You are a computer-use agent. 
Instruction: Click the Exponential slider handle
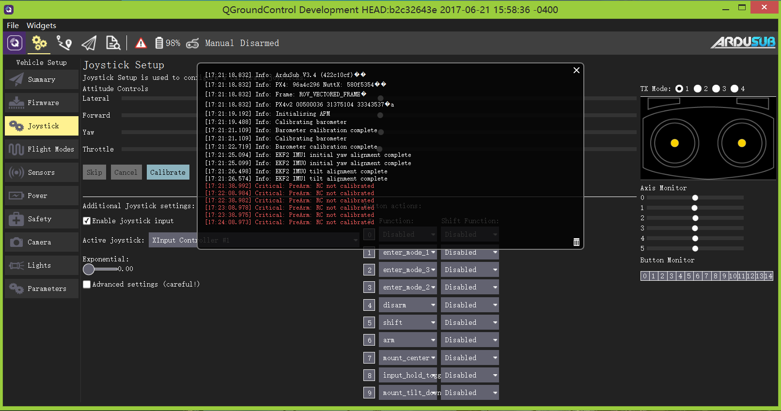tap(89, 269)
